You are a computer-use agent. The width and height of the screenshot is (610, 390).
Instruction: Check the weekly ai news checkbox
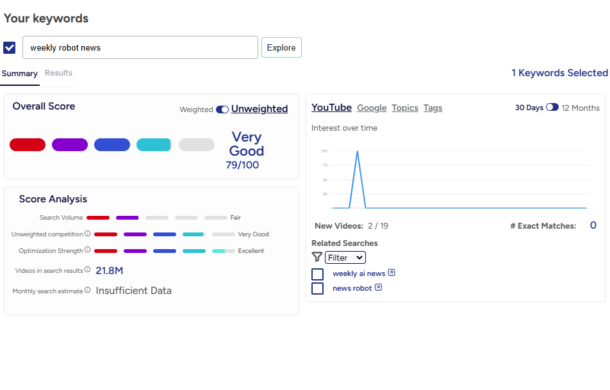[317, 274]
